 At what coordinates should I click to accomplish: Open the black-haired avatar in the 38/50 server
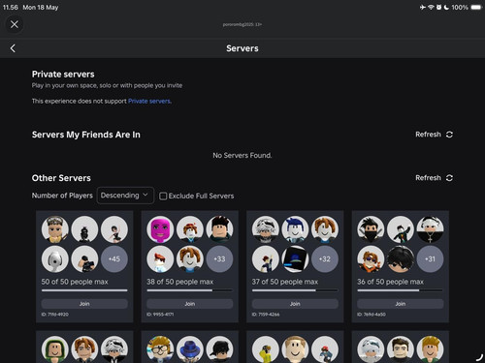click(219, 229)
